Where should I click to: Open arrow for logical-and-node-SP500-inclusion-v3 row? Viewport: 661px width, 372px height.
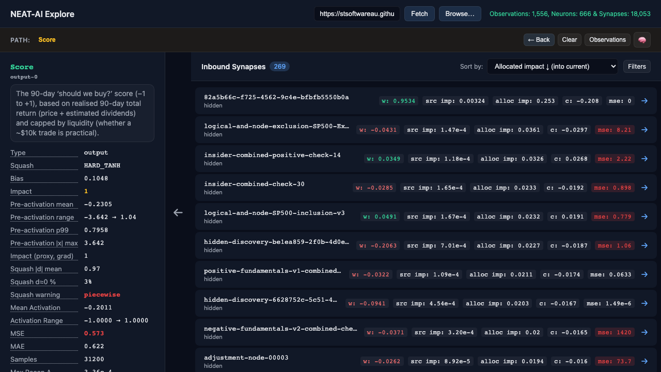pos(644,216)
